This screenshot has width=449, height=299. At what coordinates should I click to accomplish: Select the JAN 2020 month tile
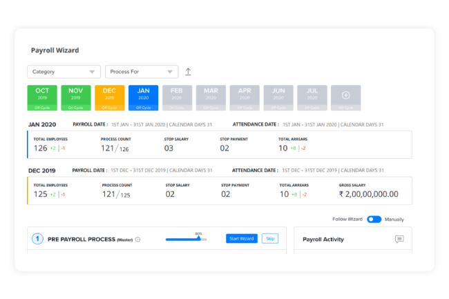coord(143,97)
